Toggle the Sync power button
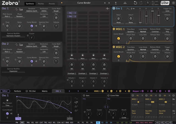176x124 pixels. pos(84,95)
